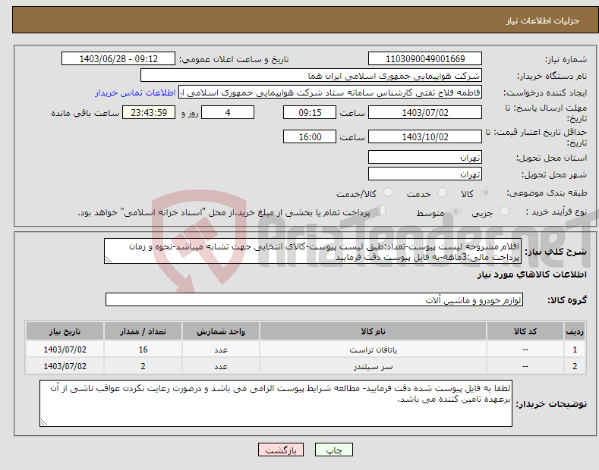This screenshot has width=599, height=470.
Task: Click the validity time 16:00 field
Action: pos(310,136)
